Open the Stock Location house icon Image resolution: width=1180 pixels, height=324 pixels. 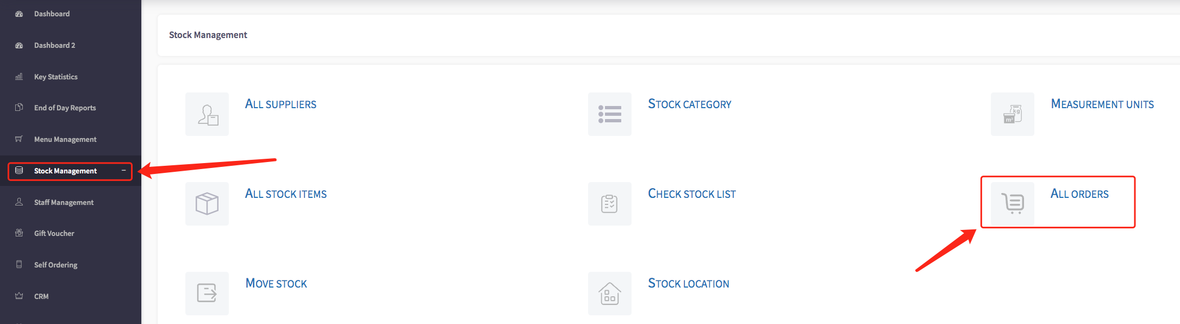610,294
